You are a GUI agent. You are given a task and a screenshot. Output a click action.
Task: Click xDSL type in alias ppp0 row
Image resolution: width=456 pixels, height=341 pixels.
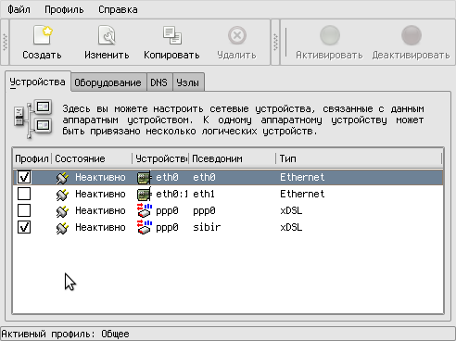pyautogui.click(x=291, y=211)
